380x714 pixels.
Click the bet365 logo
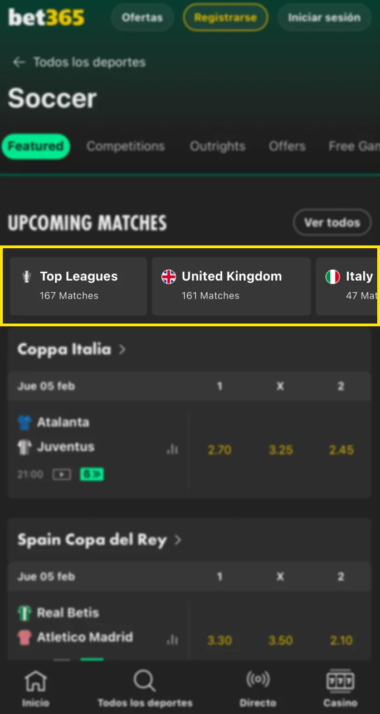[45, 17]
